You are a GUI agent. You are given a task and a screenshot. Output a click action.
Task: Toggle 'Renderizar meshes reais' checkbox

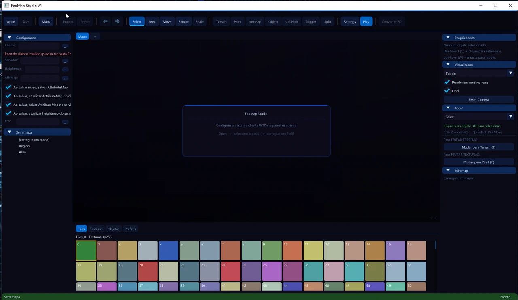click(x=447, y=82)
